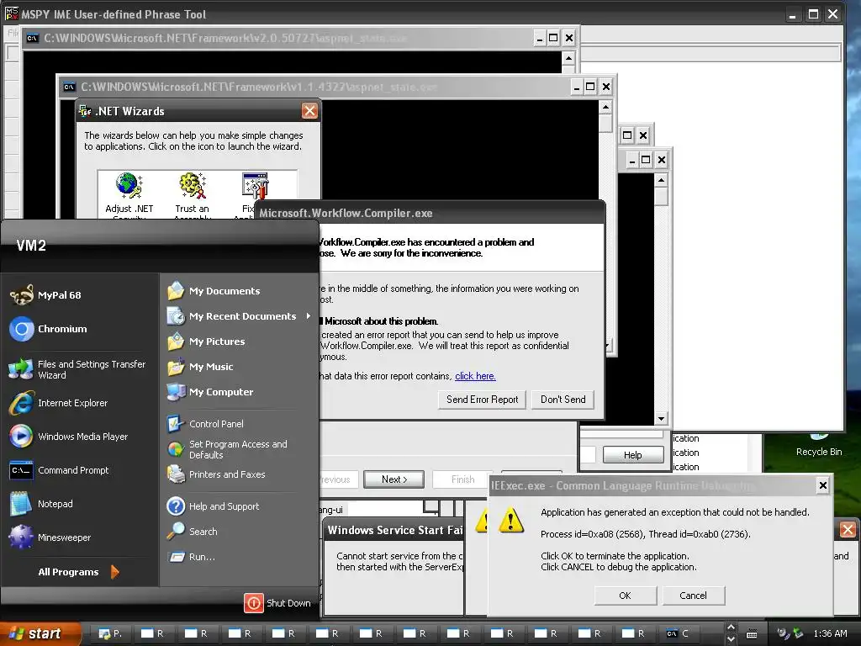Expand All Programs menu
Viewport: 861px width, 646px height.
(x=78, y=572)
